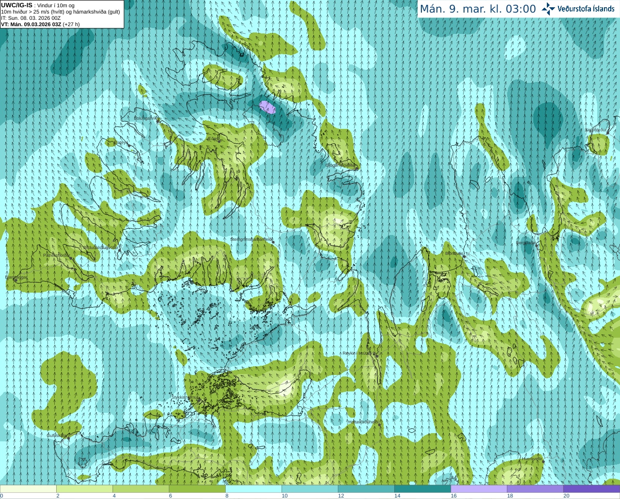Click the purple 16–18 m/s wind patch
The height and width of the screenshot is (499, 620).
[x=267, y=107]
